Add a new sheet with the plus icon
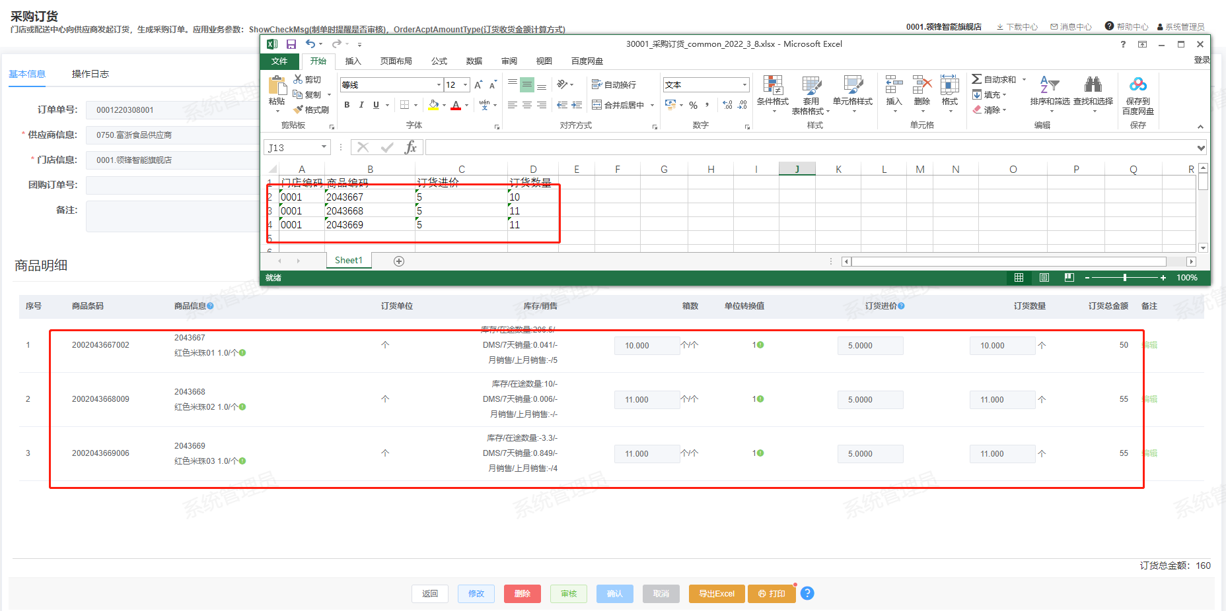 [x=399, y=261]
